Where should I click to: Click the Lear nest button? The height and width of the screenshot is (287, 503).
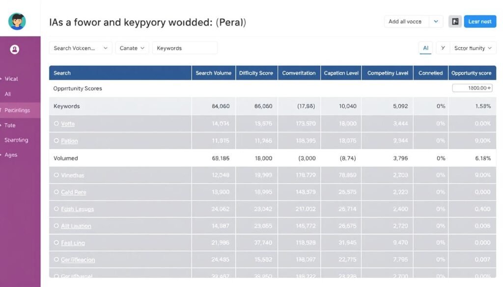tap(480, 21)
